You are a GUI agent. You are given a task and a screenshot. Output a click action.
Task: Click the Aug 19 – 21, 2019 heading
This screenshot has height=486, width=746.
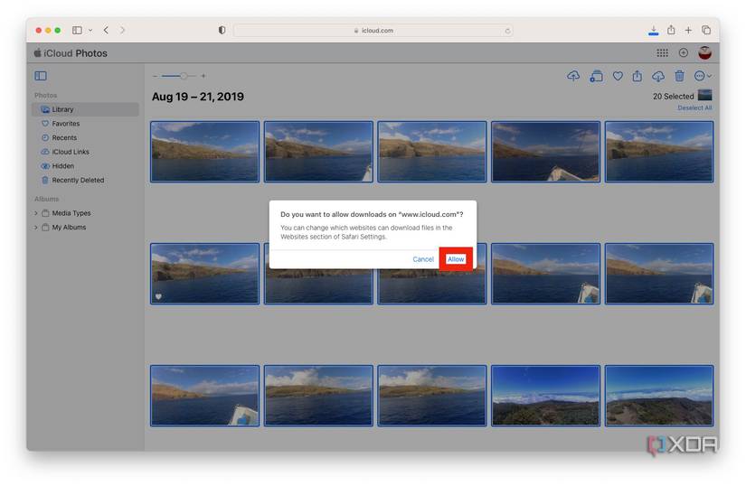pos(198,97)
